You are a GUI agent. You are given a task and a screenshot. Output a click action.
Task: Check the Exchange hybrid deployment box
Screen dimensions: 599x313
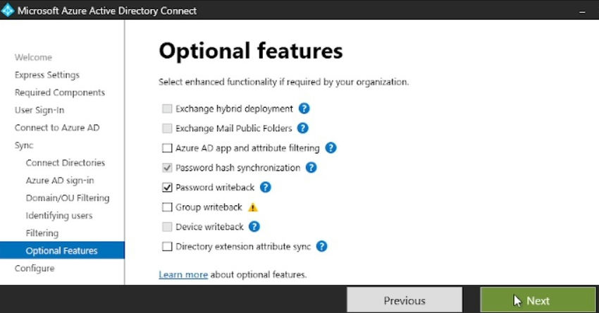[x=167, y=109]
